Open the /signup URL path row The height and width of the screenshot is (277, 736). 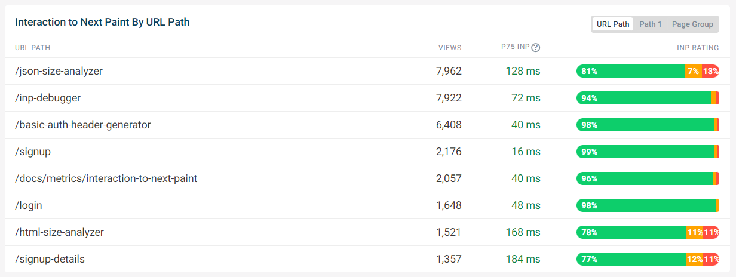(x=368, y=152)
